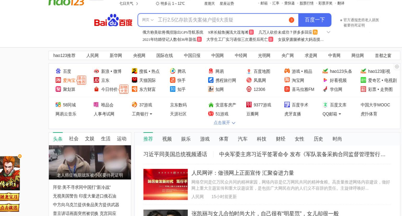
Task: Click the 快手 icon
Action: pos(173,80)
